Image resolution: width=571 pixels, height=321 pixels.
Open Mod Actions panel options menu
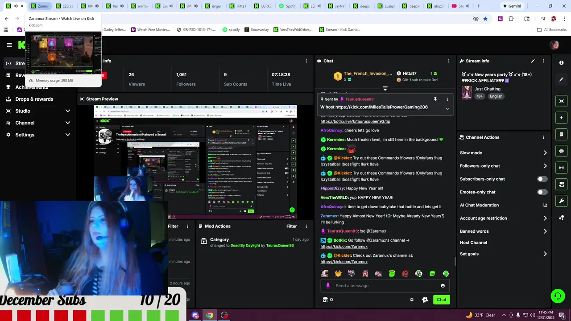click(306, 226)
